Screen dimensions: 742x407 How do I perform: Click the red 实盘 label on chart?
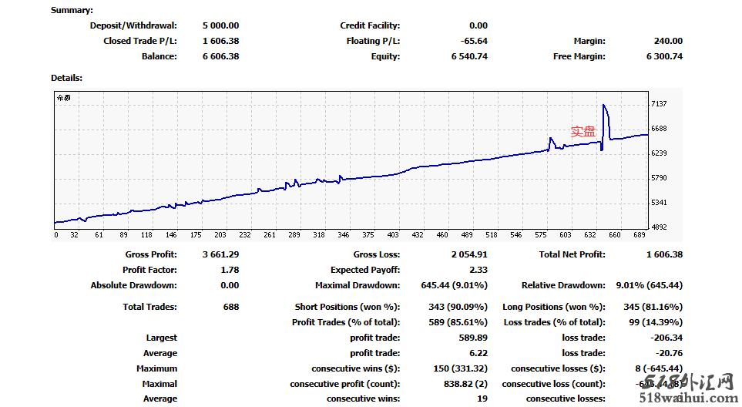click(583, 132)
